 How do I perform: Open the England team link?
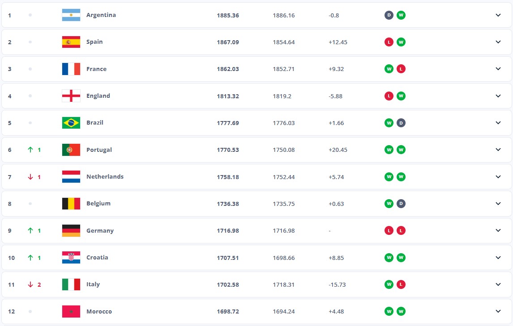pos(98,96)
